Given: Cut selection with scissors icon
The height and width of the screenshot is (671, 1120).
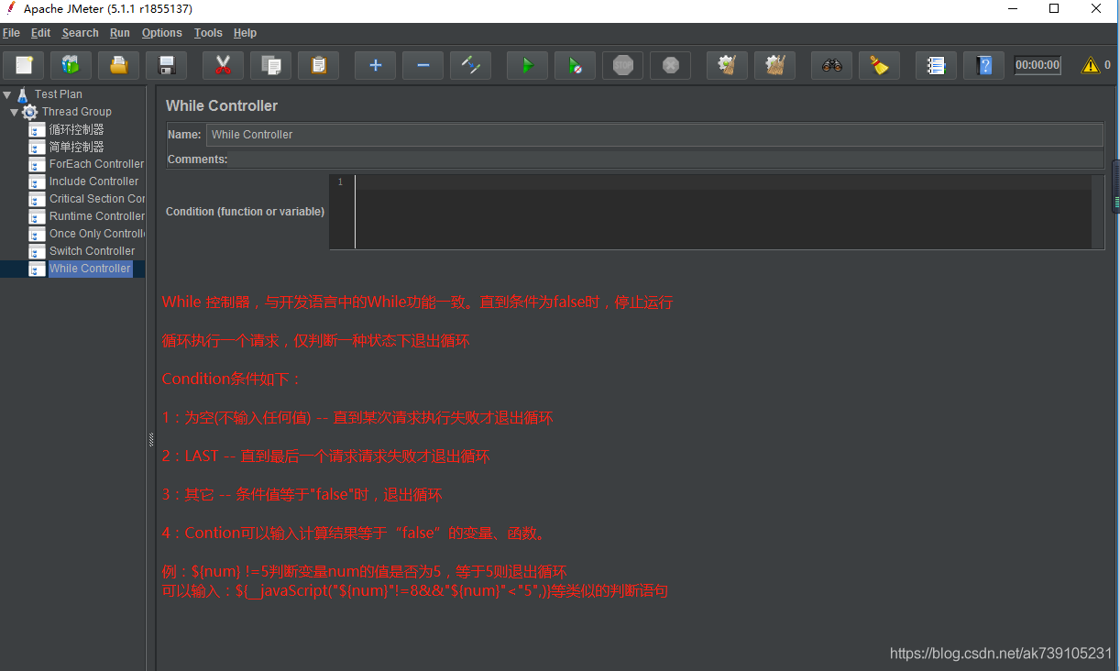Looking at the screenshot, I should [223, 65].
